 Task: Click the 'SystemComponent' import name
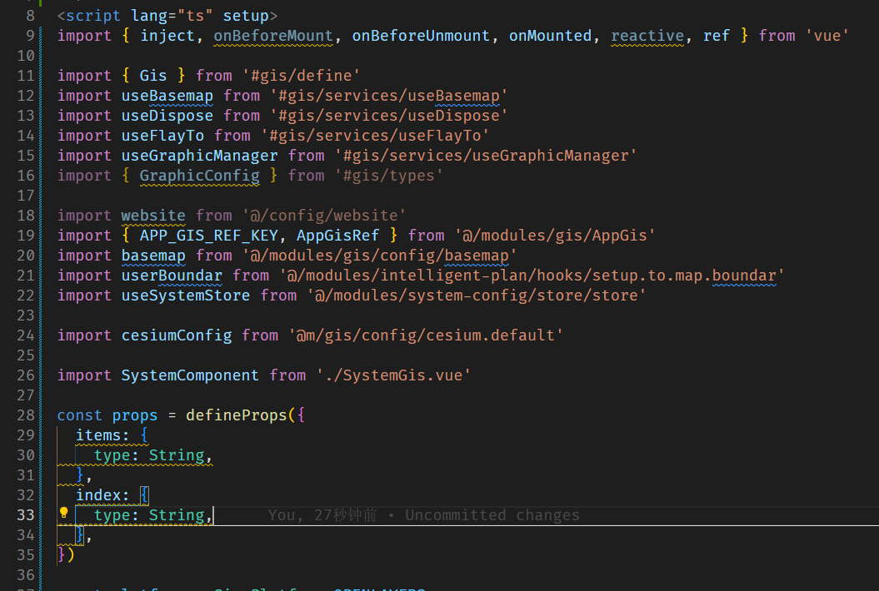[x=190, y=375]
